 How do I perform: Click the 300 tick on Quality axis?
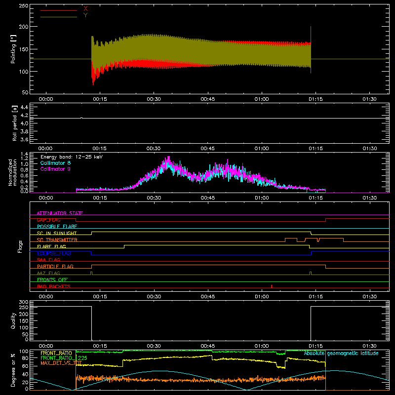tap(23, 302)
